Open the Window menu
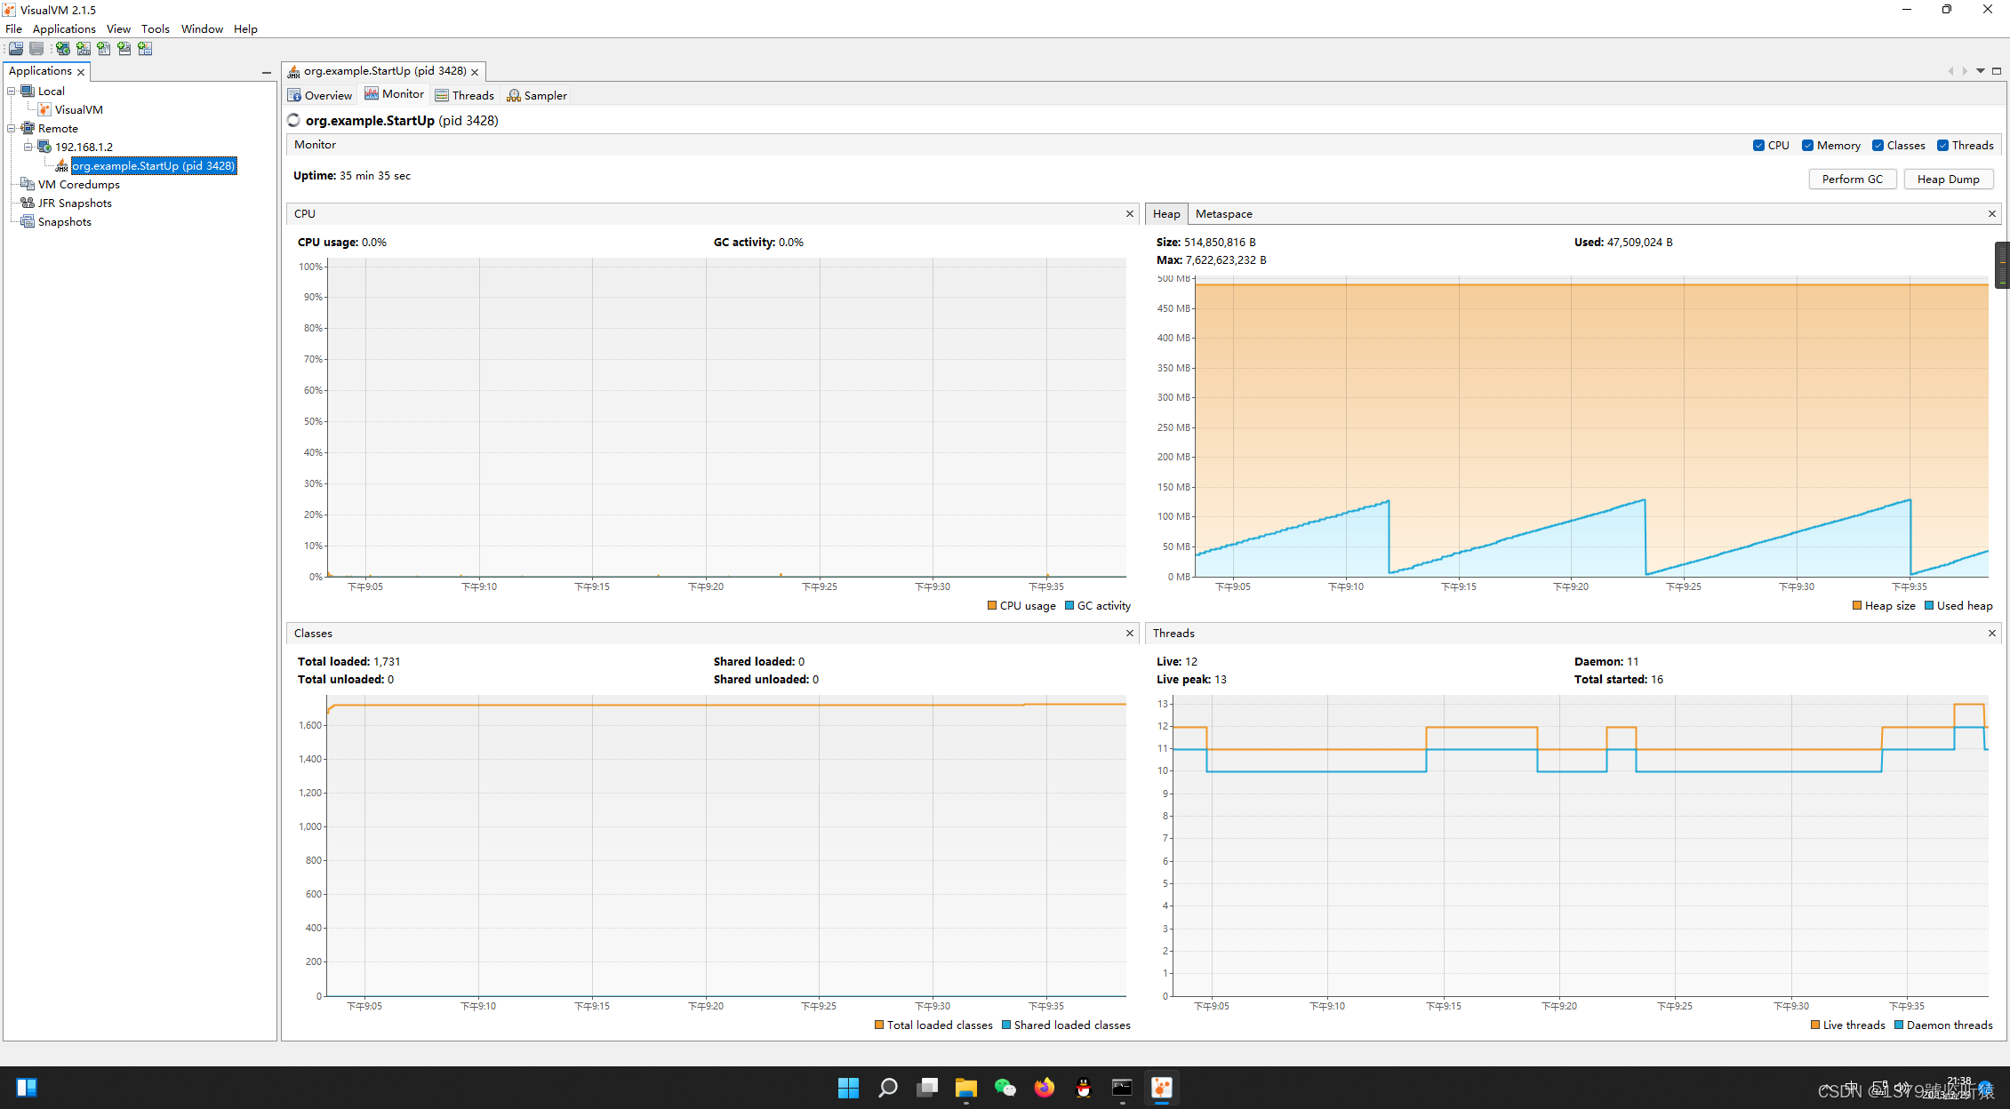Viewport: 2010px width, 1109px height. pos(202,28)
